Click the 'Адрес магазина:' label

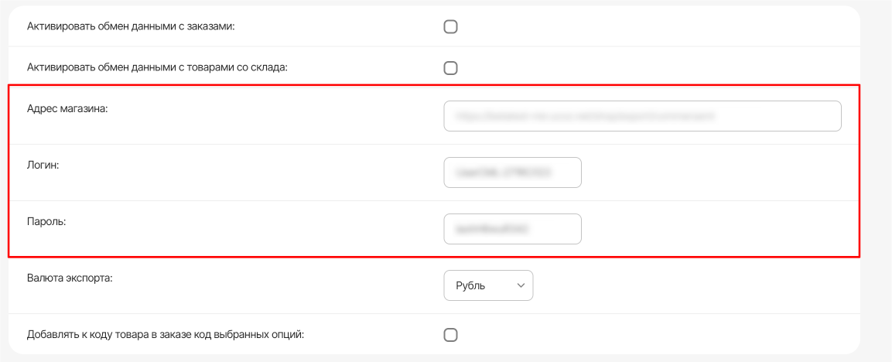click(68, 109)
